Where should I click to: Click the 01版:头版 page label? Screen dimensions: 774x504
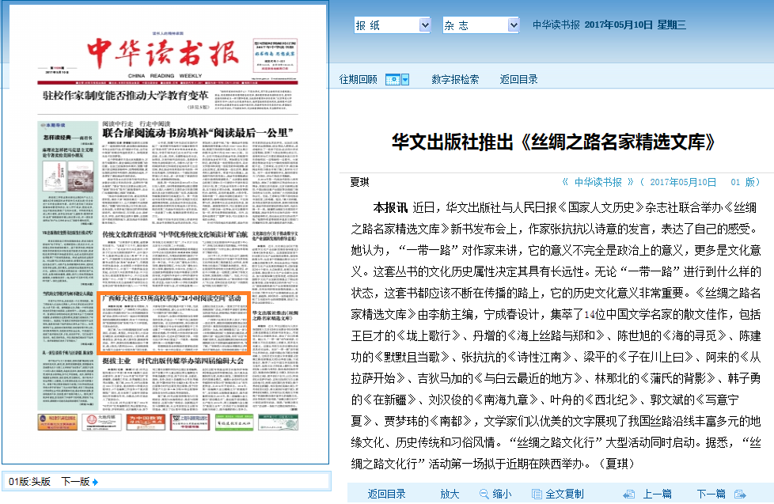pos(29,482)
